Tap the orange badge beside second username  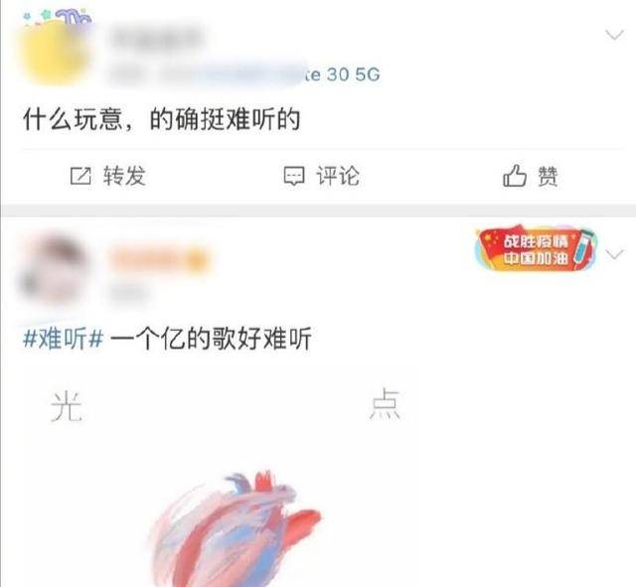(x=199, y=258)
